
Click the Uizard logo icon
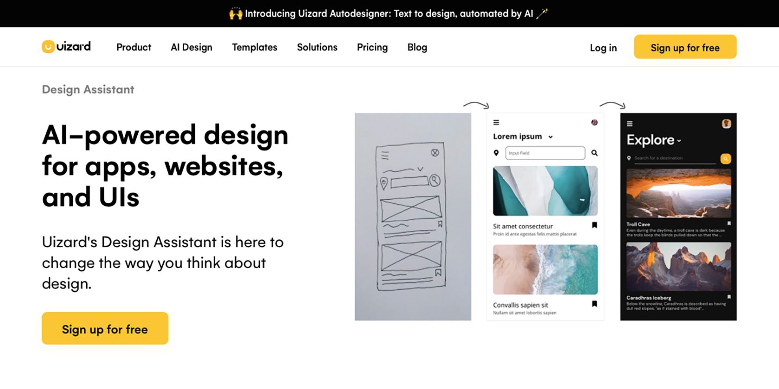[48, 47]
